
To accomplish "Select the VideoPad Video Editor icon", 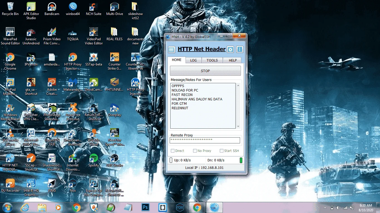I will (94, 36).
